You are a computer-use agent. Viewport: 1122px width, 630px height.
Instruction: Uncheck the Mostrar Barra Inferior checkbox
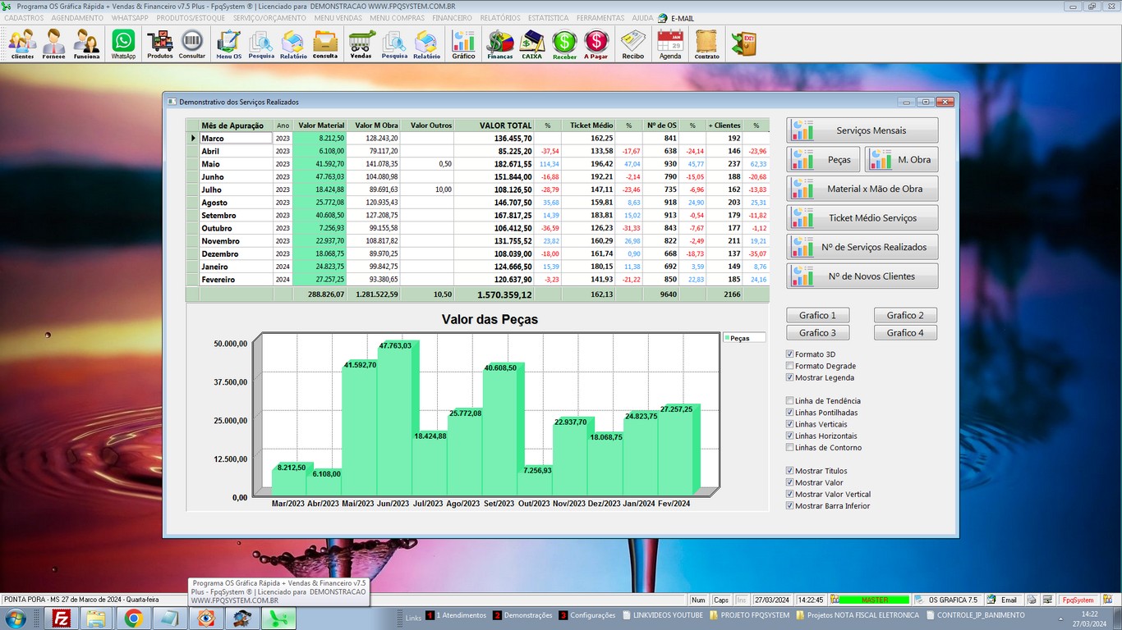(790, 506)
